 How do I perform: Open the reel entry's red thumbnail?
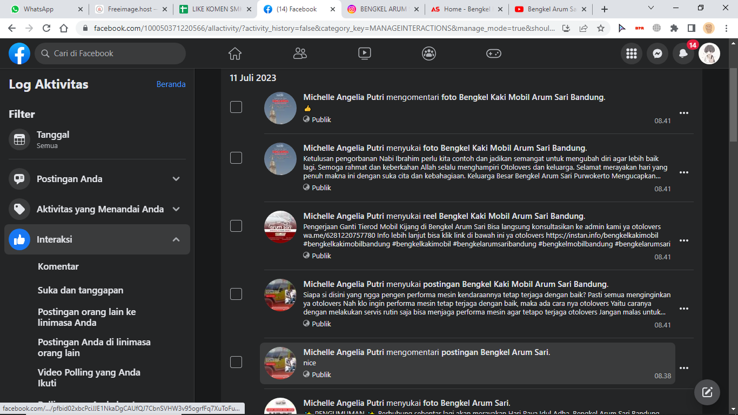(280, 227)
